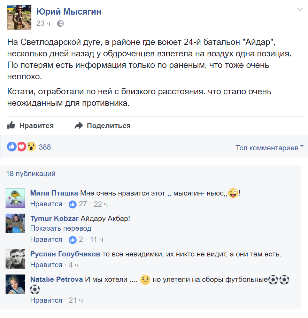Click like count icon on Мила Пташка's comment

[72, 204]
